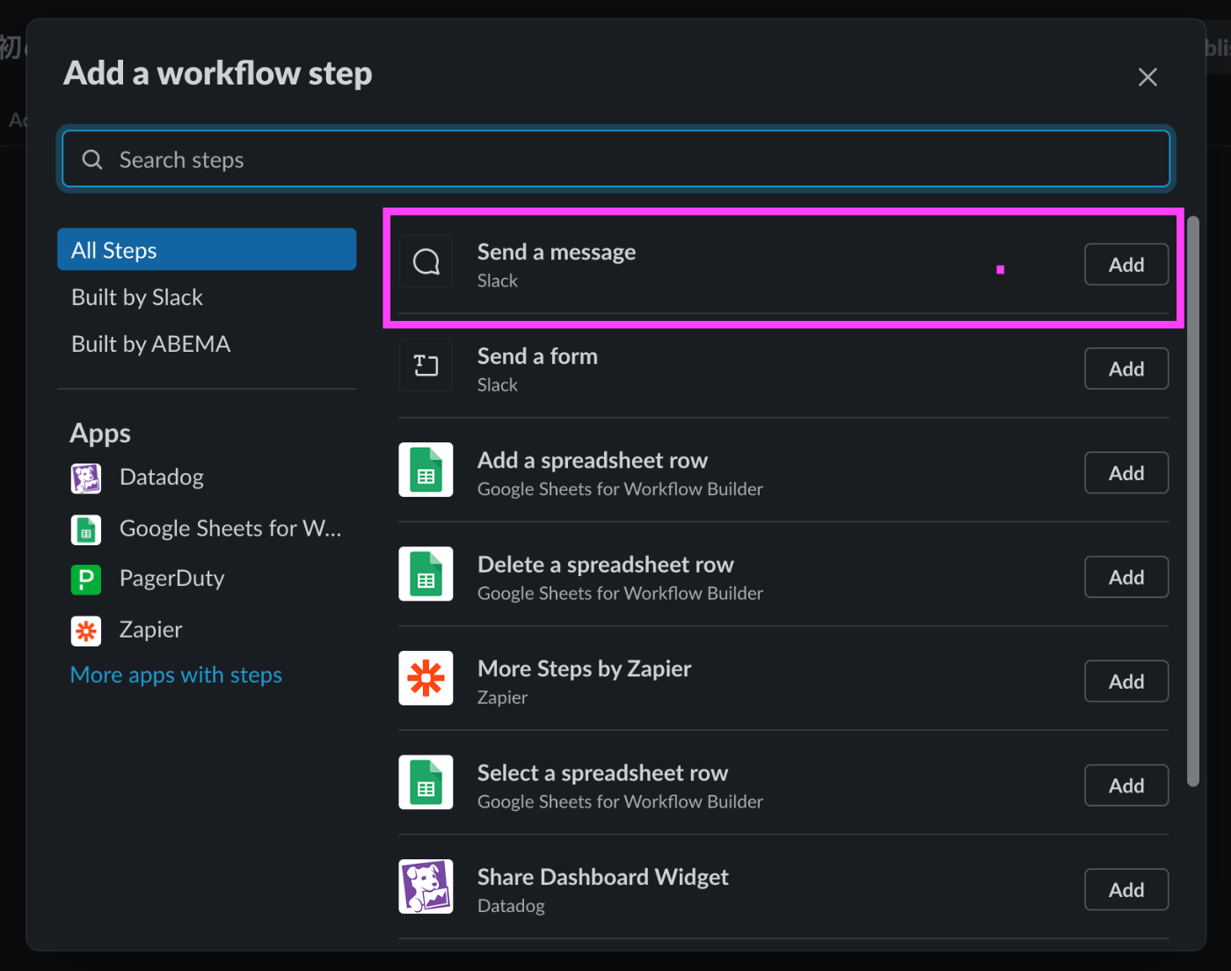Open Datadog in the Apps list
The width and height of the screenshot is (1231, 971).
tap(162, 477)
